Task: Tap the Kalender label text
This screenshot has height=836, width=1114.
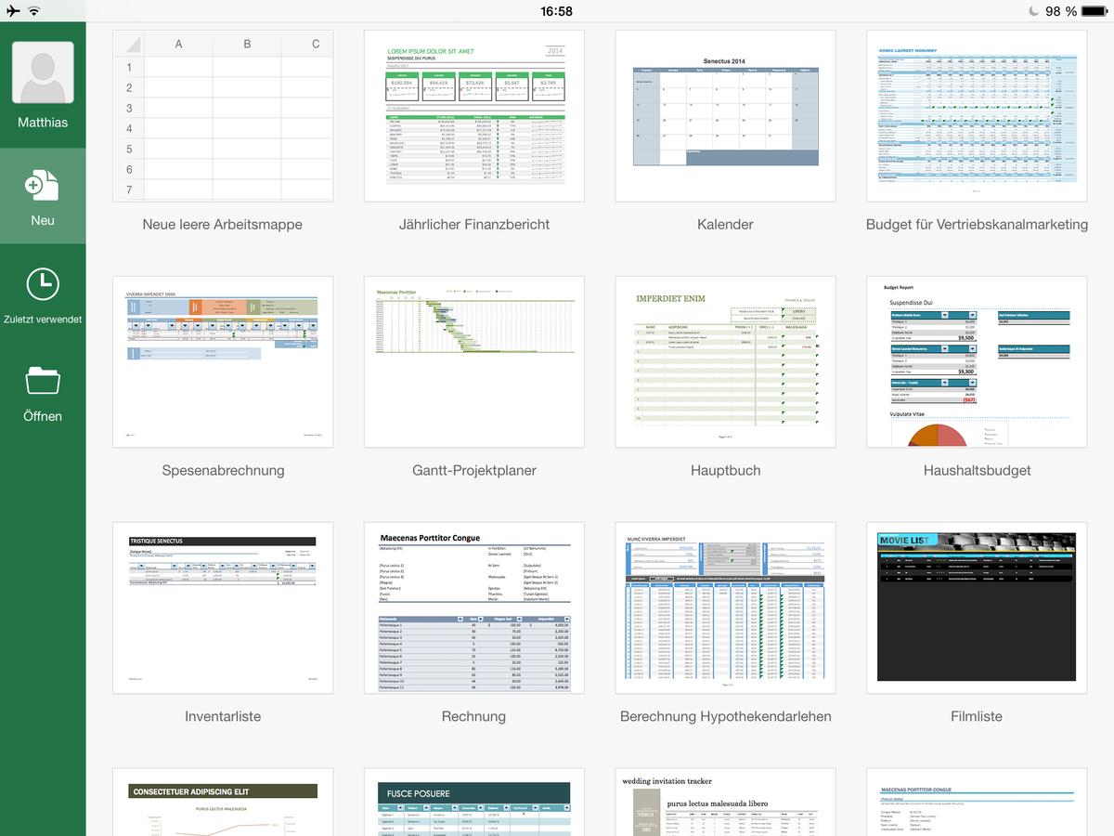Action: coord(725,225)
